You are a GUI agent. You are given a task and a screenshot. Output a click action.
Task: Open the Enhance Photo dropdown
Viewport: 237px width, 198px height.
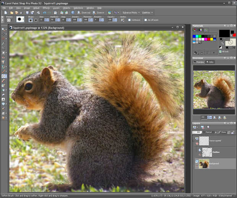(131, 13)
